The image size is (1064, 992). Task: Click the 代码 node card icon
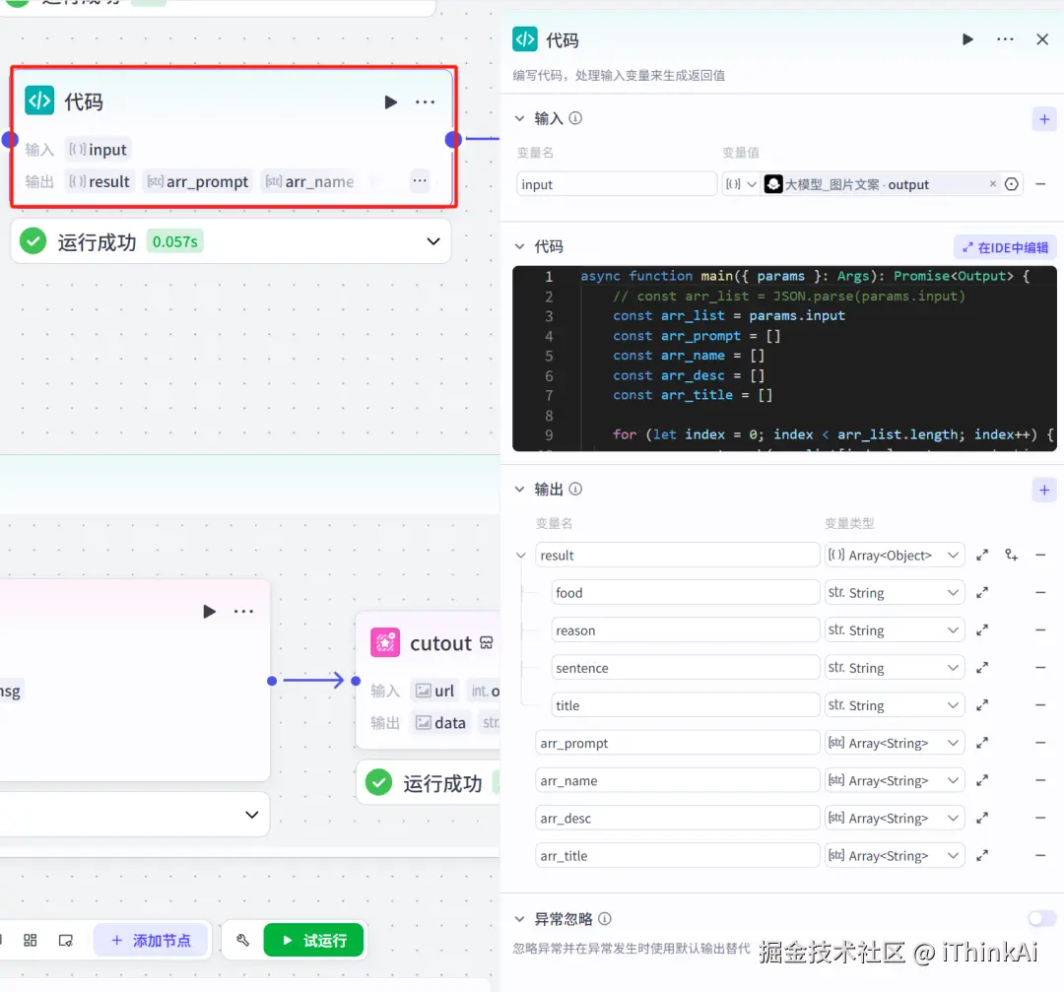[x=39, y=101]
